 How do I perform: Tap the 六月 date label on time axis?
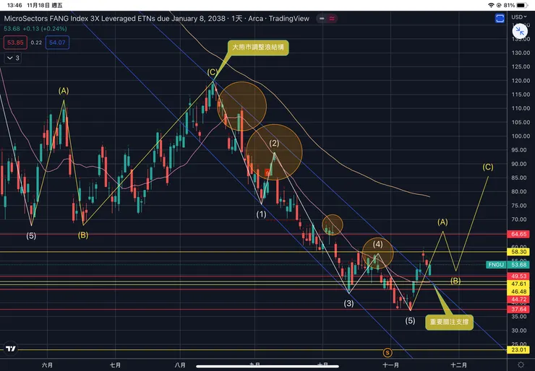tap(47, 365)
